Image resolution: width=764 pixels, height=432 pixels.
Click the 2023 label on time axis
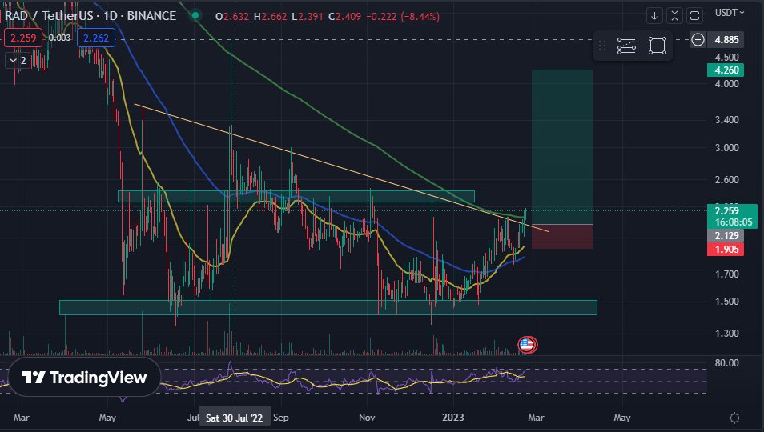[x=452, y=418]
